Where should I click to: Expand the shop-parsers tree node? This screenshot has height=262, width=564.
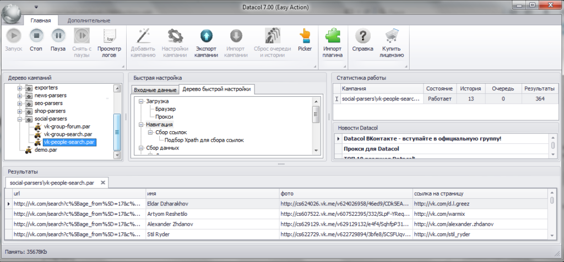(x=20, y=111)
